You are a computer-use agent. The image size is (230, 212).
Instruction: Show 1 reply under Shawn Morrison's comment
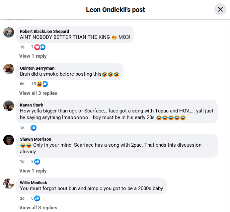coord(33,171)
